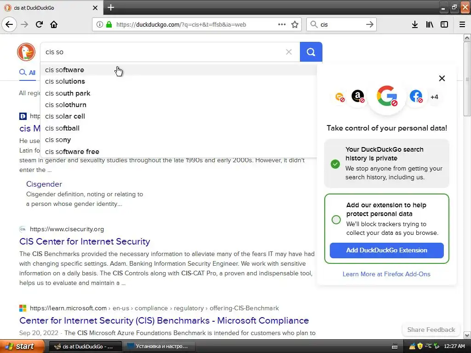Screen dimensions: 471x353
Task: Go to the Firefox home page icon
Action: pyautogui.click(x=54, y=24)
